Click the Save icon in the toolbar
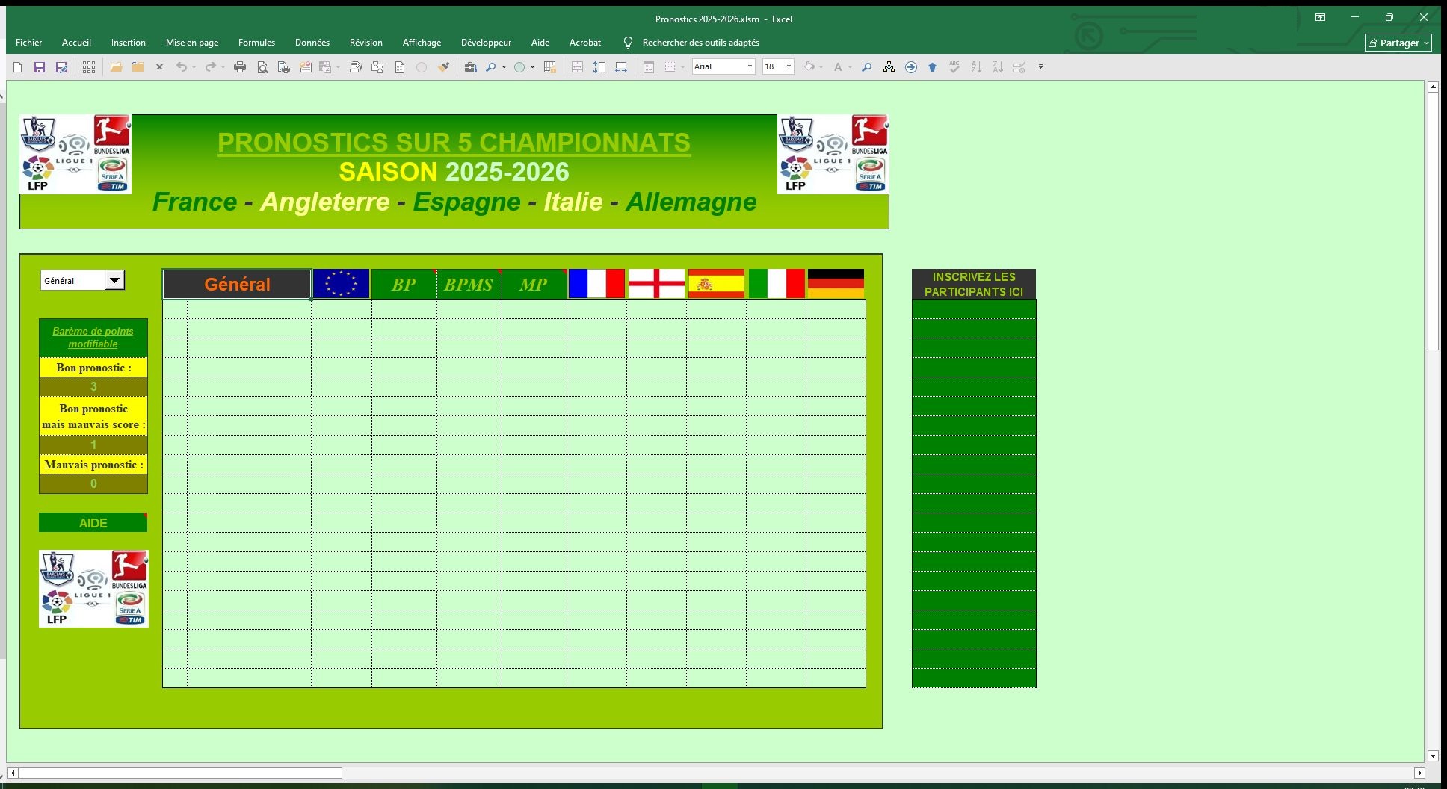The width and height of the screenshot is (1447, 789). (40, 67)
